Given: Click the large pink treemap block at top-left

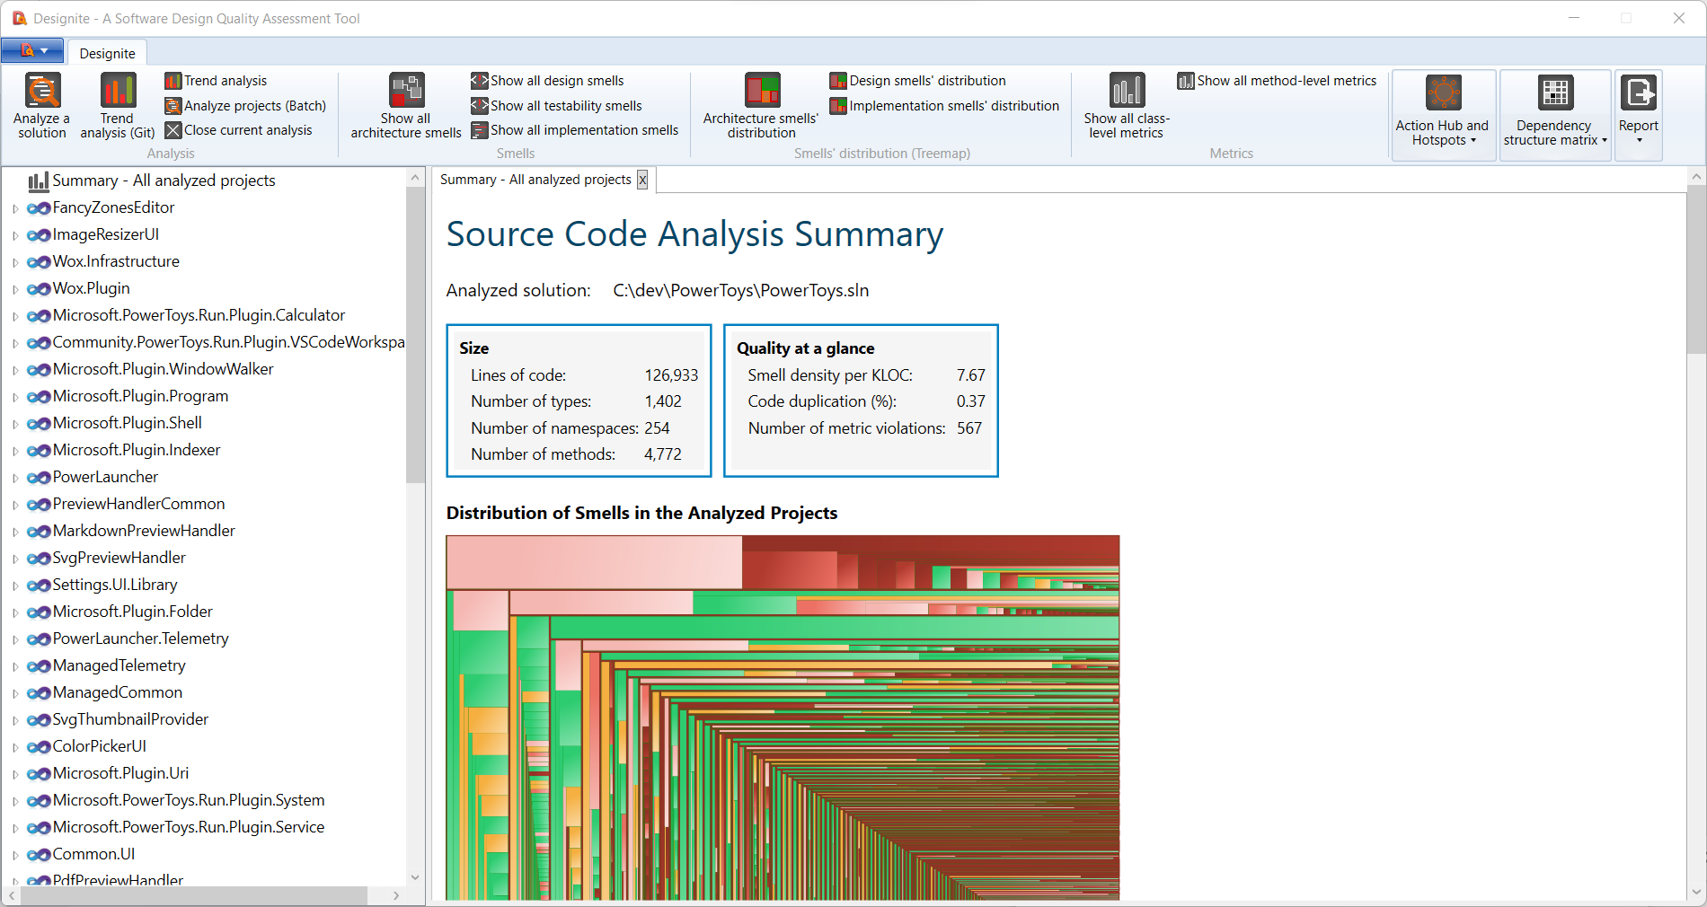Looking at the screenshot, I should coord(594,562).
